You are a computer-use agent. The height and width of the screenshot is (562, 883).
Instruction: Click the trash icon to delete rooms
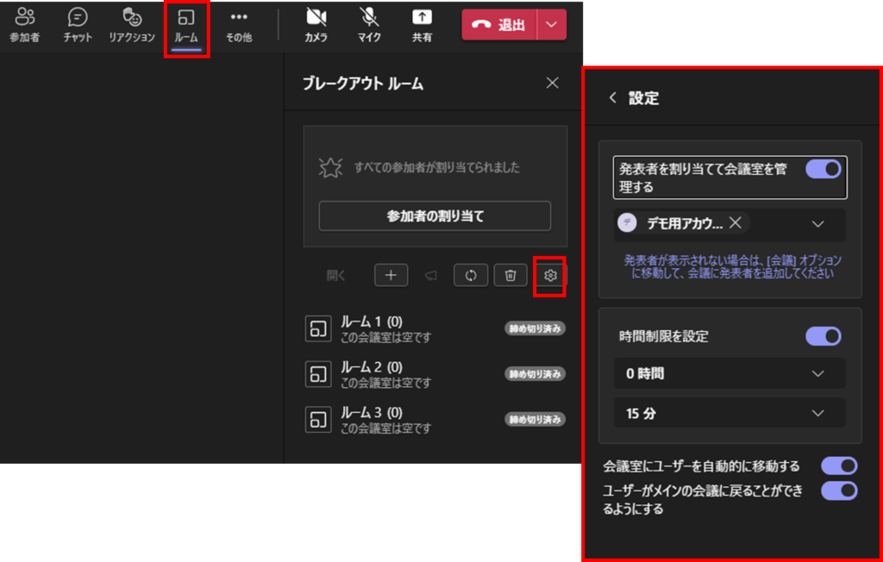click(510, 275)
